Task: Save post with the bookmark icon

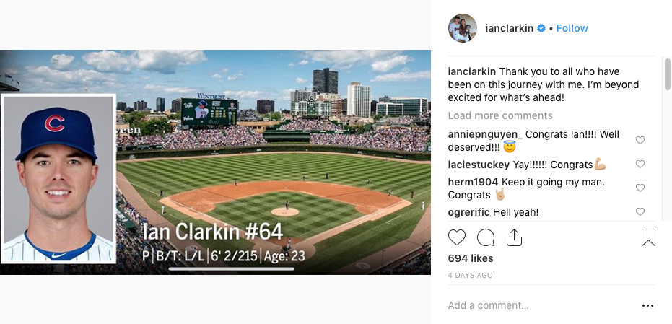Action: (x=648, y=237)
